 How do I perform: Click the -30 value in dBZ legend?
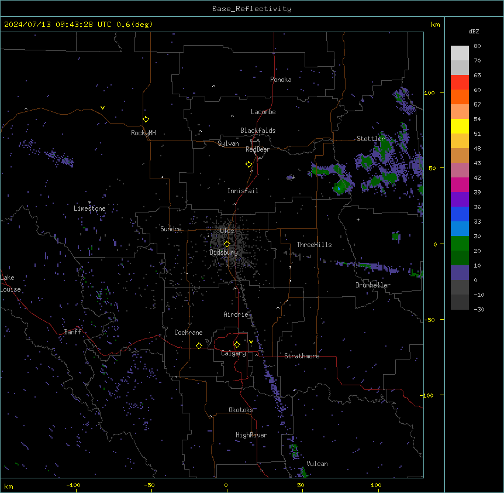click(479, 310)
